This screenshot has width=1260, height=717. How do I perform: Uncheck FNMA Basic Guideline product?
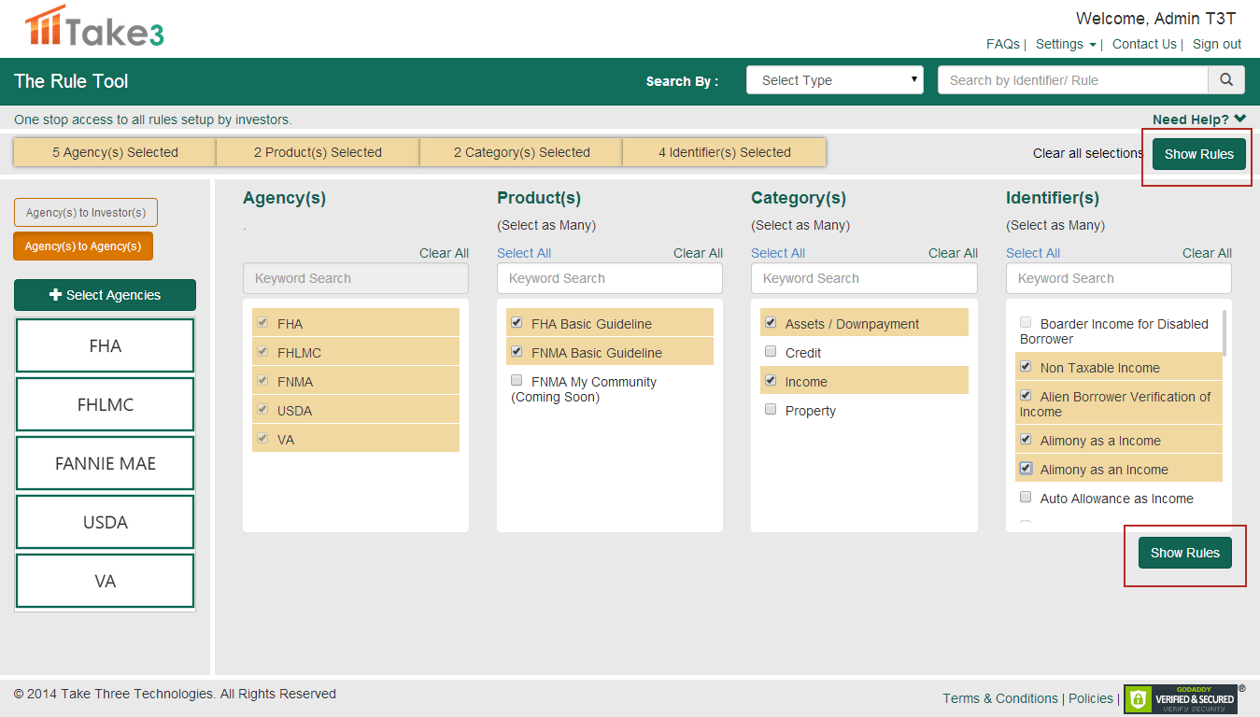click(x=517, y=352)
